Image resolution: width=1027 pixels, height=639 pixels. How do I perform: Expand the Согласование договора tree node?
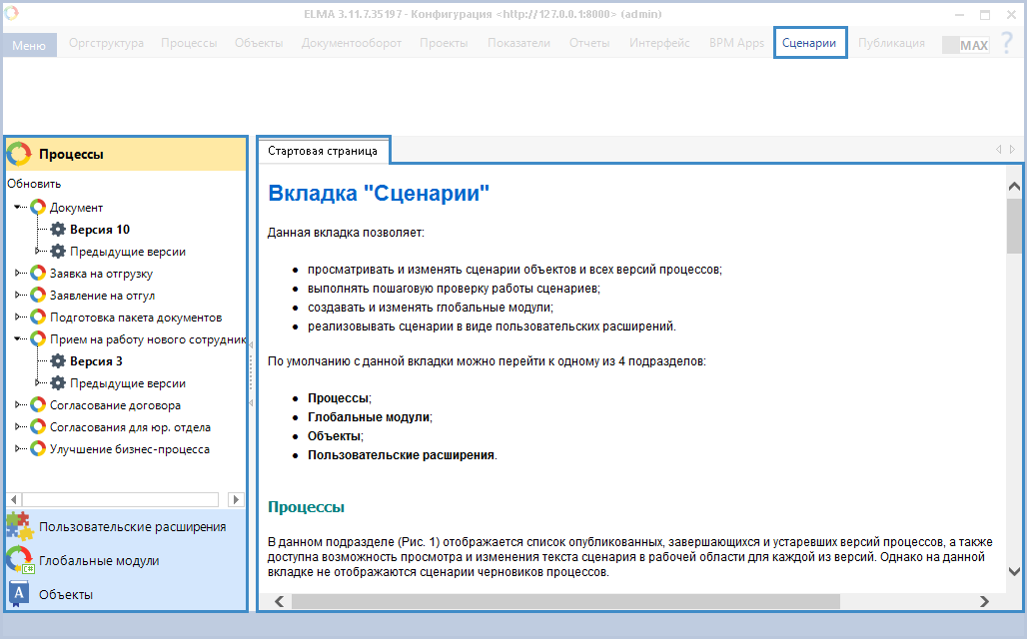[19, 405]
